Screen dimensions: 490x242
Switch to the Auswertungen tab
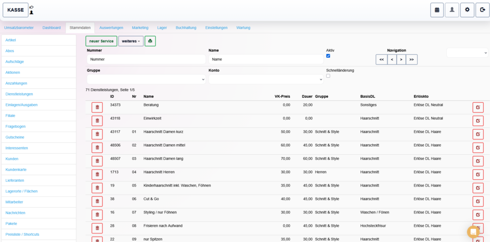111,28
